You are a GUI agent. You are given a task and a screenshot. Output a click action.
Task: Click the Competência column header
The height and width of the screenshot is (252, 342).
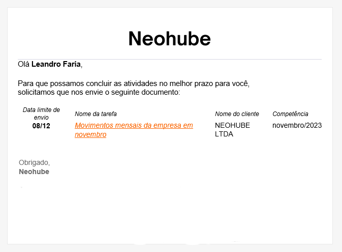coord(290,114)
